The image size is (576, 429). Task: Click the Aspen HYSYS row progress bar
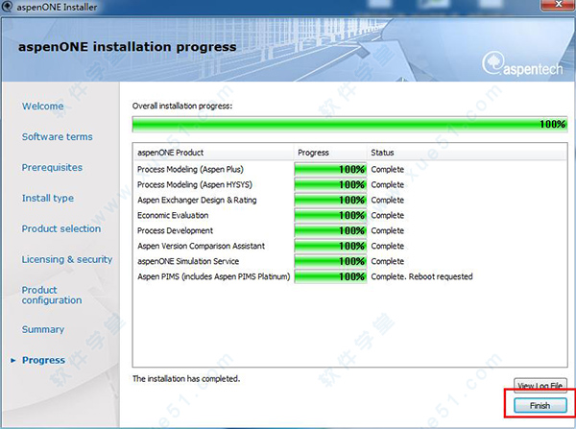click(330, 185)
